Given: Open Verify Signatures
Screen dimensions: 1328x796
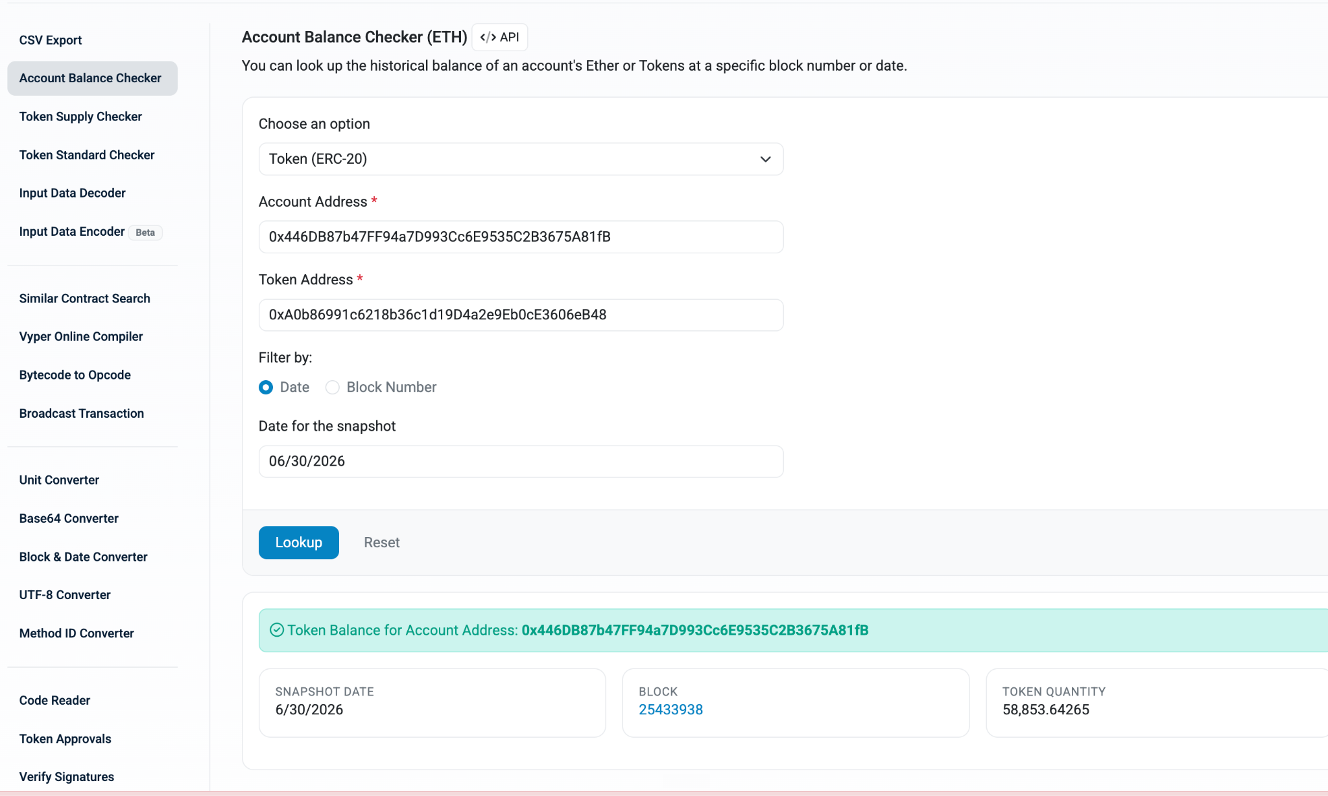Looking at the screenshot, I should 66,777.
